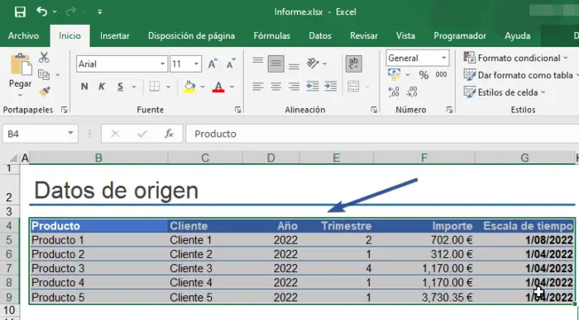Open Dar formato como tabla menu
The image size is (579, 320).
point(520,75)
